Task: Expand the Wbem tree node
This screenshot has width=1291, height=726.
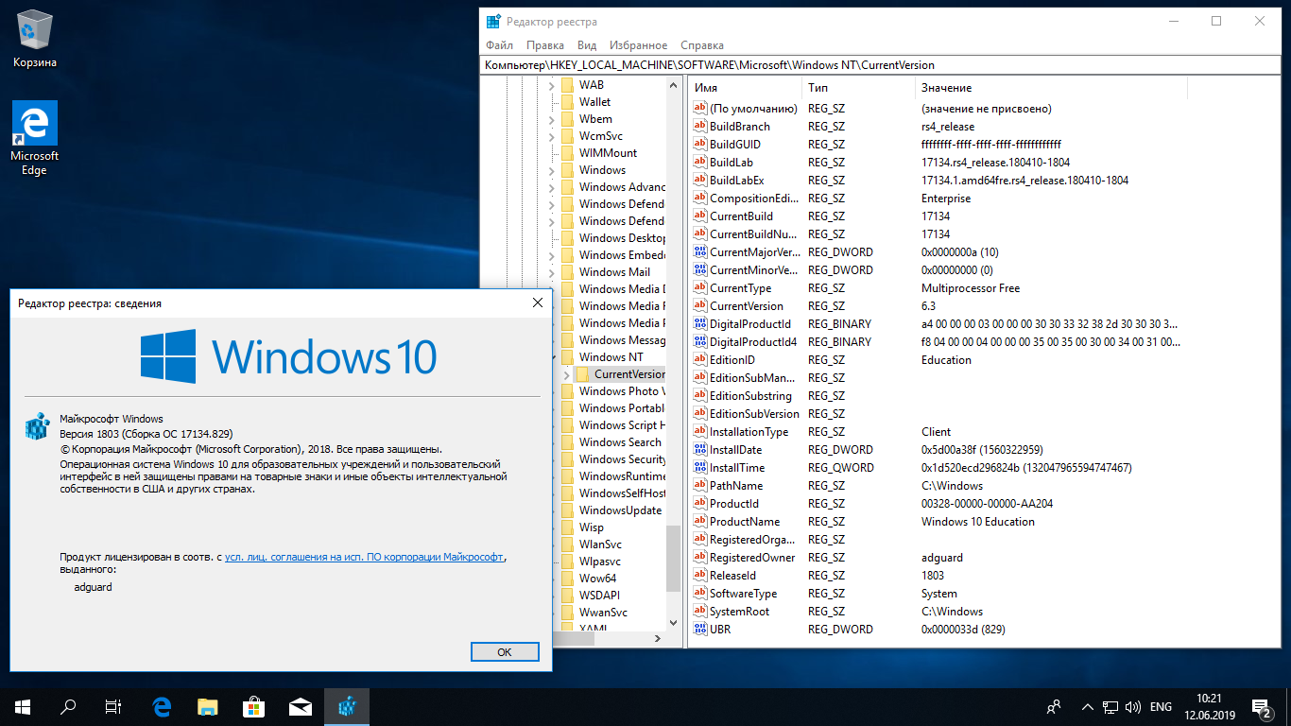Action: (x=553, y=119)
